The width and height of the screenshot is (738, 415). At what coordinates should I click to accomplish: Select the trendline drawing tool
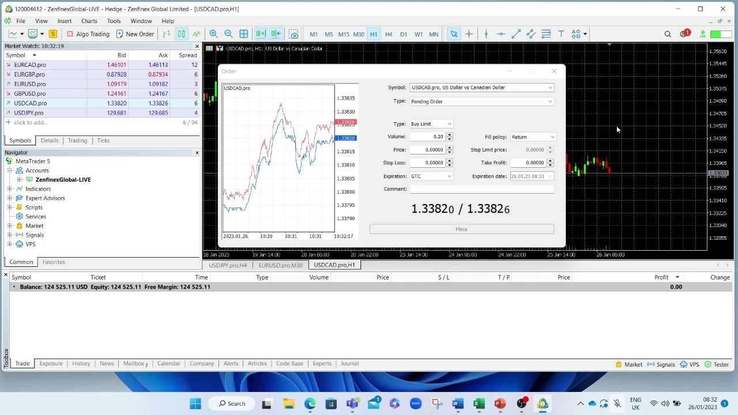[x=516, y=34]
